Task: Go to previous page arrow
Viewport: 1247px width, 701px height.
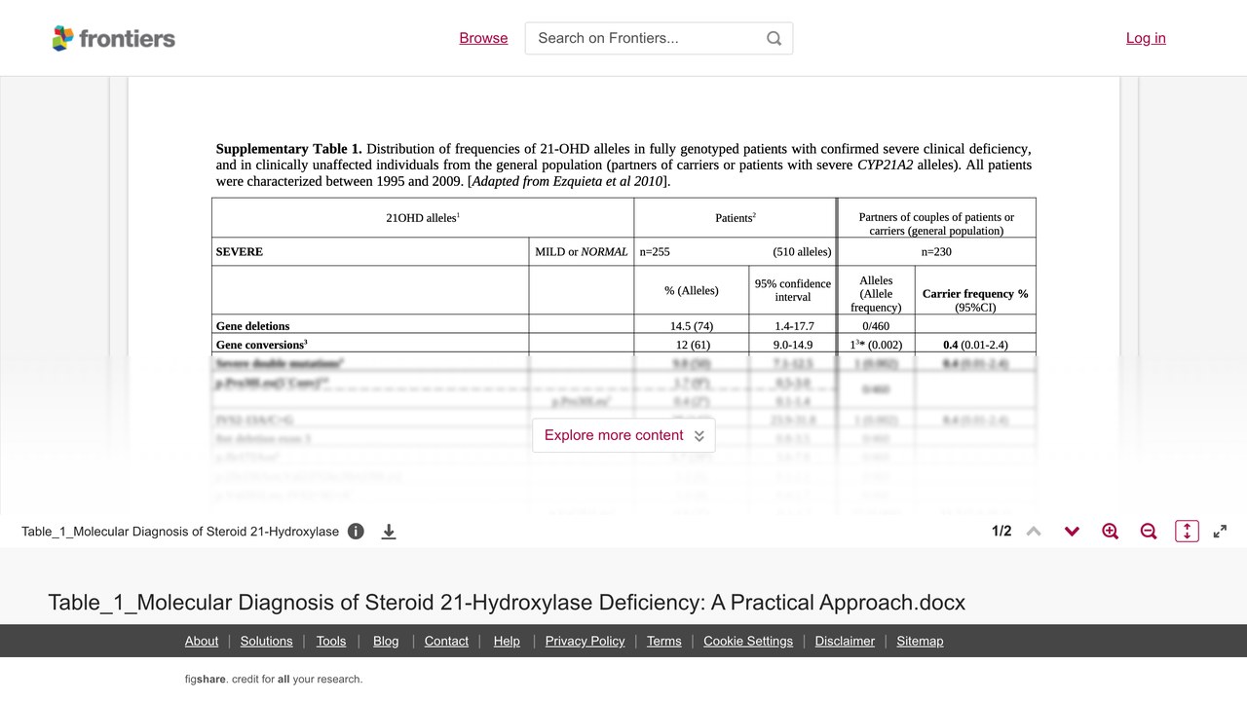Action: click(x=1034, y=532)
